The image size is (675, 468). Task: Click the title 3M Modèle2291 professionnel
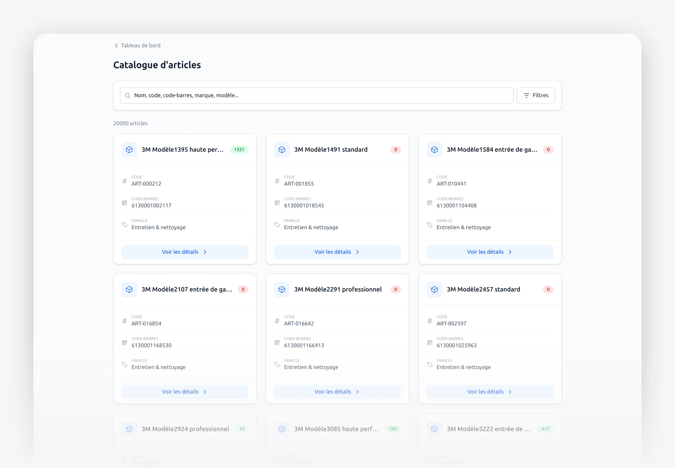(x=338, y=290)
